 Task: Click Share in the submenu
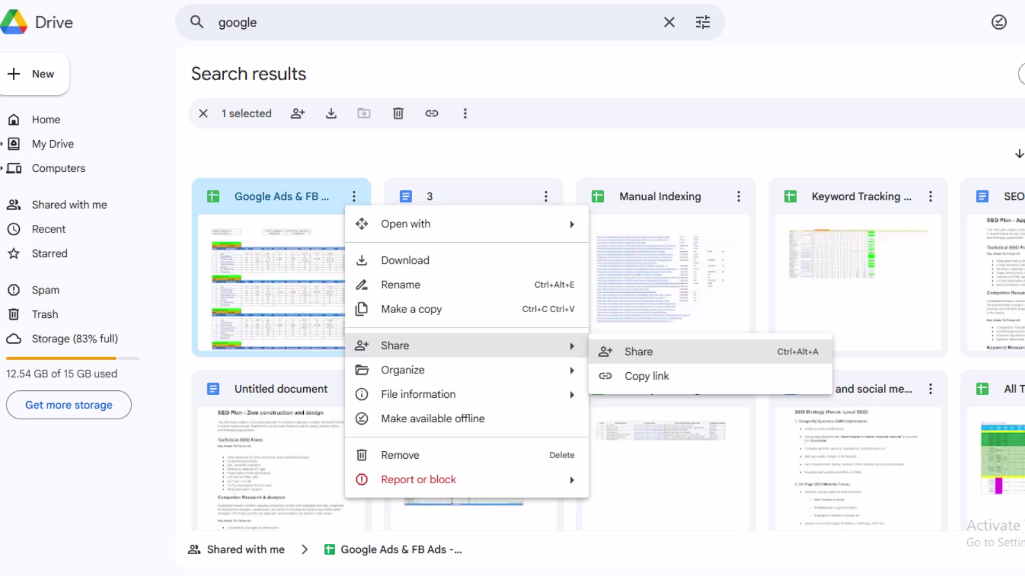click(711, 351)
